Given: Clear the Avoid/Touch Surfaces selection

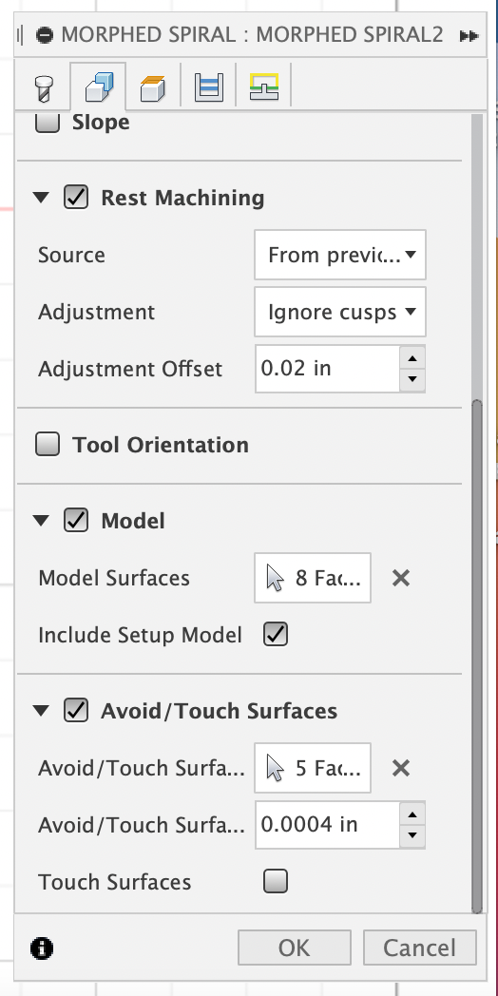Looking at the screenshot, I should pos(401,769).
